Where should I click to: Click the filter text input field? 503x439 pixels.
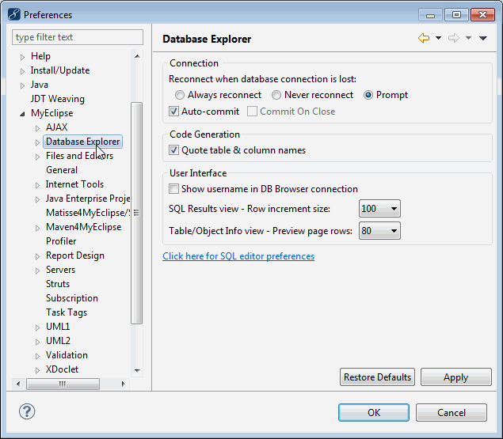coord(78,37)
